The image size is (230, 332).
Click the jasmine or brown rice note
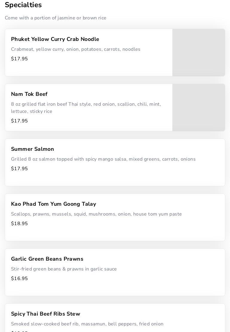pyautogui.click(x=56, y=18)
